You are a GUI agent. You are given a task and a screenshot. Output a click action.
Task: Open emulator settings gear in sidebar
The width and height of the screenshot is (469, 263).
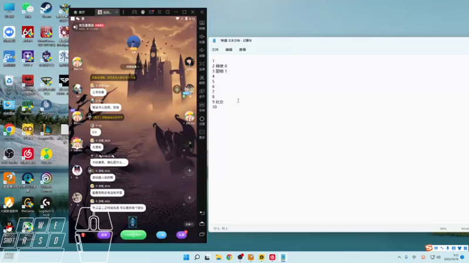tap(202, 120)
